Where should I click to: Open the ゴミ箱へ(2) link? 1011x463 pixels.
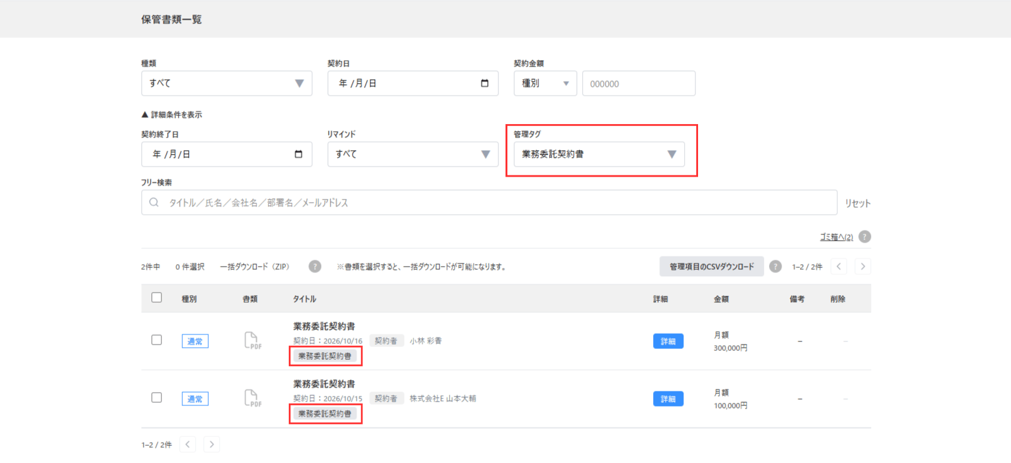[836, 237]
